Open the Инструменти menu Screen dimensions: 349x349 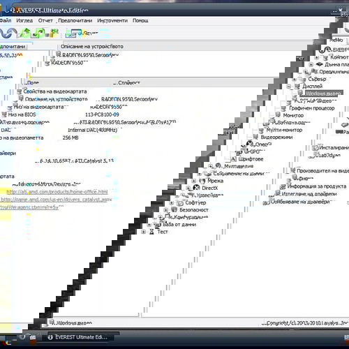tap(112, 20)
